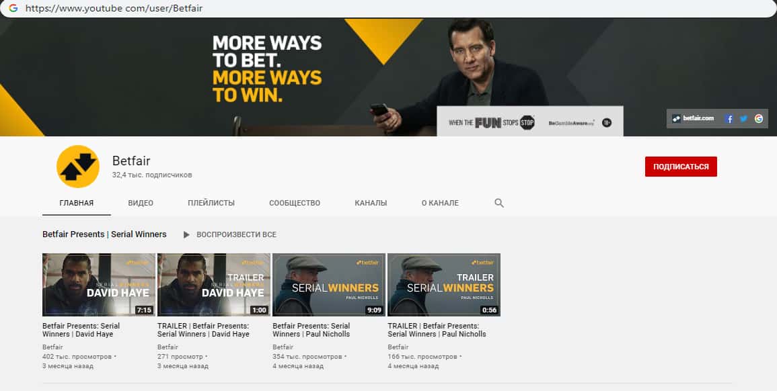Image resolution: width=777 pixels, height=391 pixels.
Task: Open Betfair Google icon on banner
Action: click(x=759, y=119)
